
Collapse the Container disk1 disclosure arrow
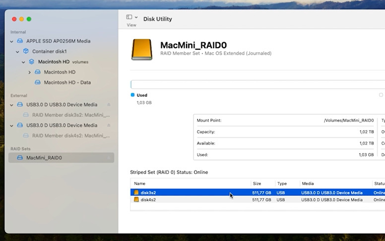click(17, 52)
